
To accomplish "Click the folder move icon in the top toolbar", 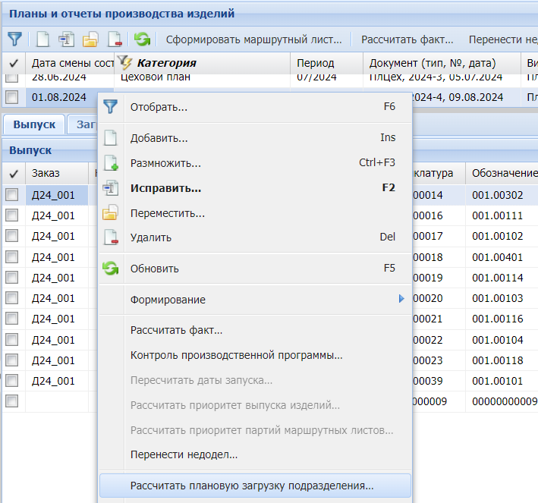I will (90, 39).
